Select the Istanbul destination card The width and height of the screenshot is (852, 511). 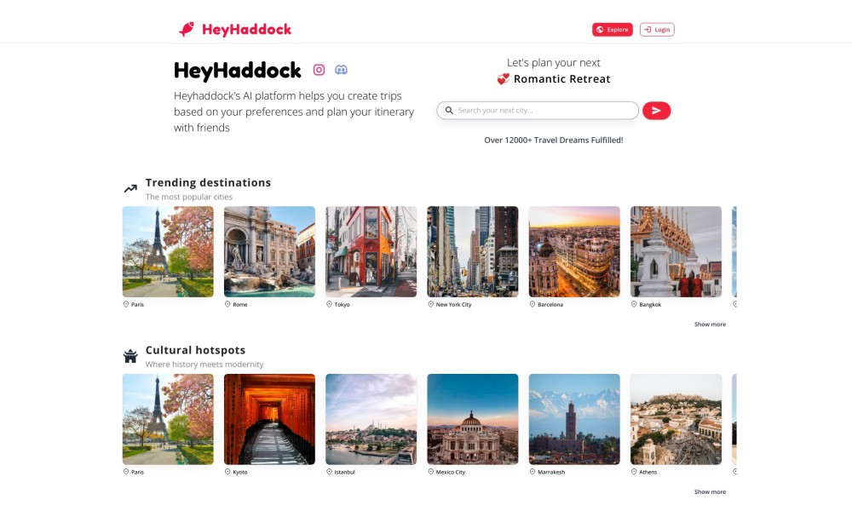pyautogui.click(x=371, y=419)
